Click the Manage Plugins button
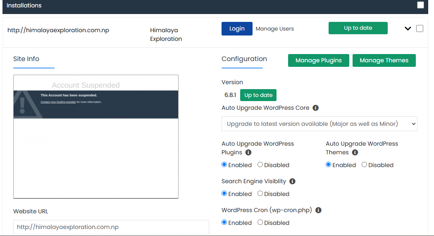This screenshot has width=434, height=236. (x=319, y=61)
